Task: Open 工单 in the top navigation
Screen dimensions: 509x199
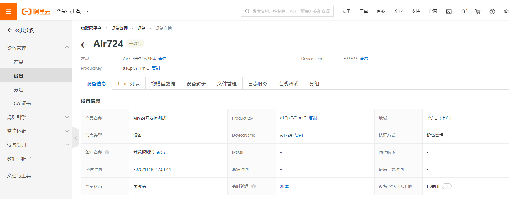Action: (364, 11)
